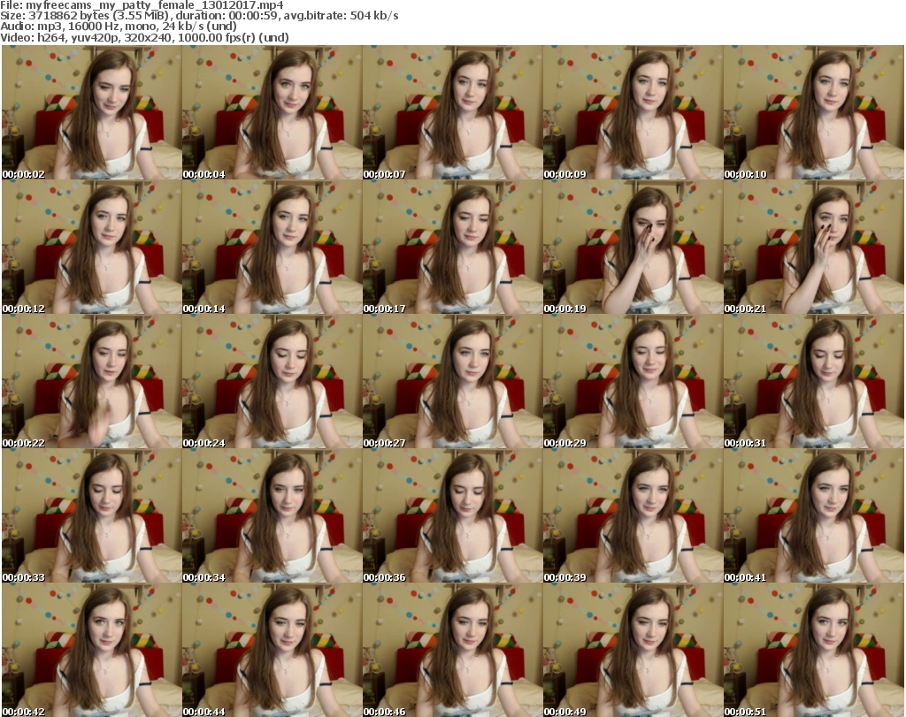The height and width of the screenshot is (717, 906).
Task: Select the thumbnail stamped 00:00:02
Action: tap(92, 112)
